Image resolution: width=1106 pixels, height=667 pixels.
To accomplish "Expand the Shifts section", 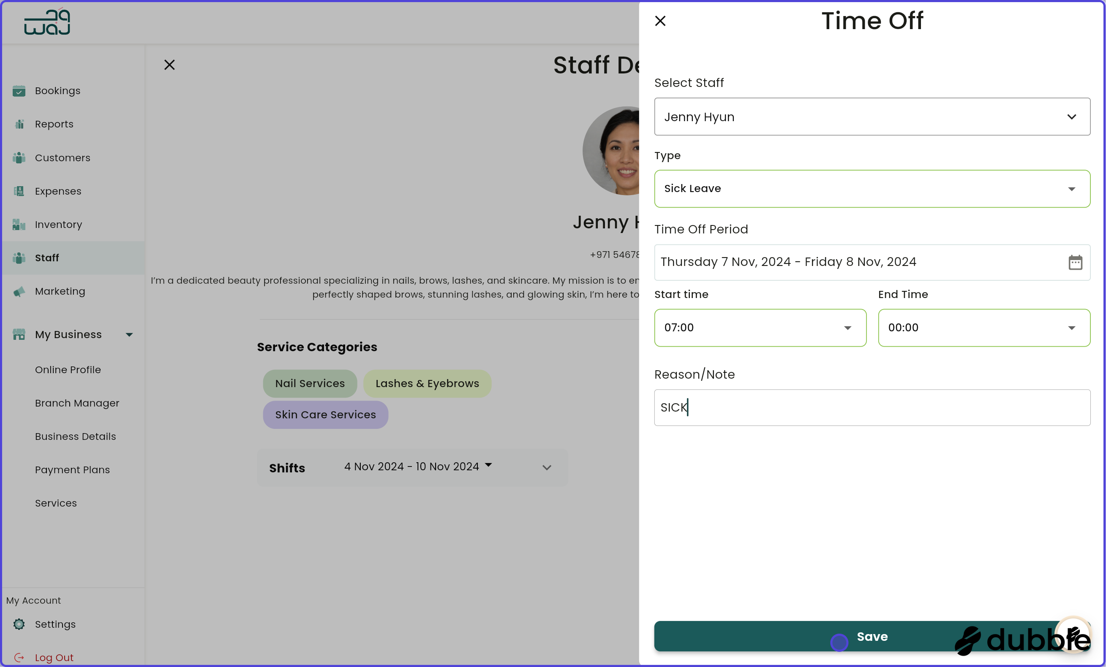I will [x=547, y=467].
